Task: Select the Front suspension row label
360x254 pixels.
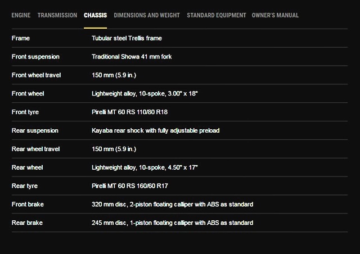Action: (x=35, y=57)
